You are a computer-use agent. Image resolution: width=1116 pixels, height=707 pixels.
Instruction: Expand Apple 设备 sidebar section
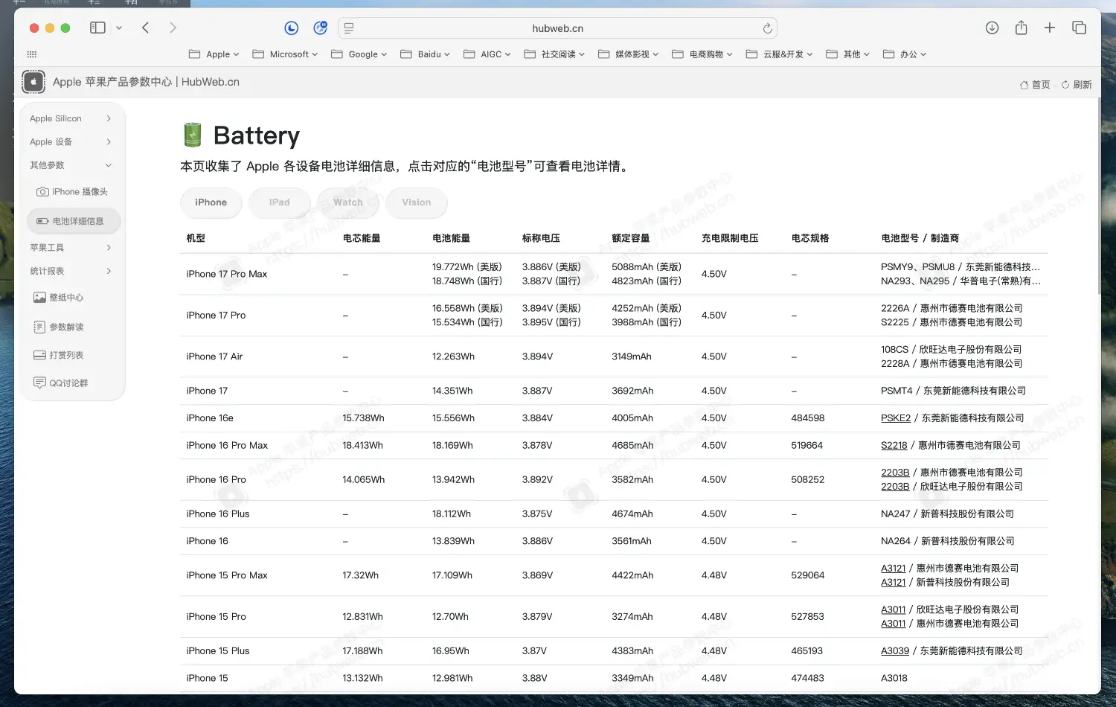[x=71, y=141]
